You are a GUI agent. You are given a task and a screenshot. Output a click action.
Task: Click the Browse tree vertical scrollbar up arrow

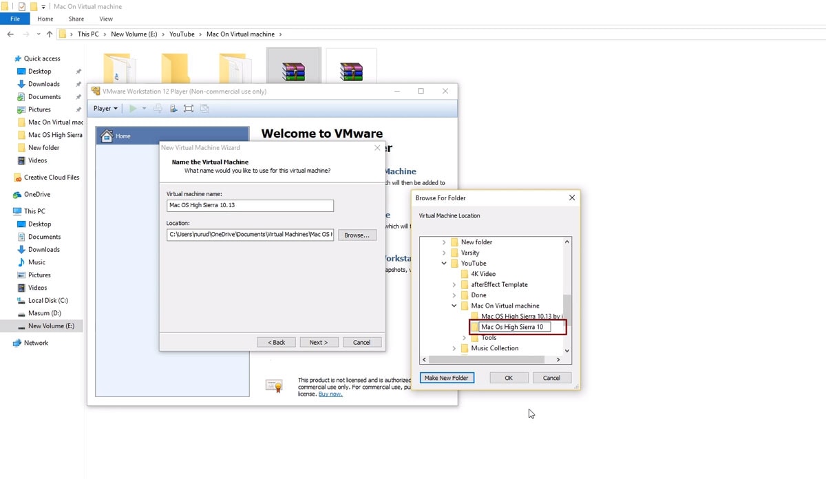click(567, 242)
